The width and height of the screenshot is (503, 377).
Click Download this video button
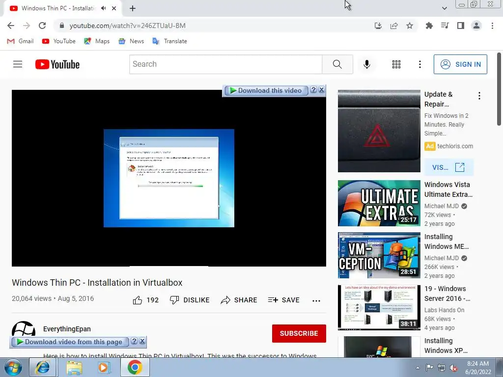pos(266,90)
